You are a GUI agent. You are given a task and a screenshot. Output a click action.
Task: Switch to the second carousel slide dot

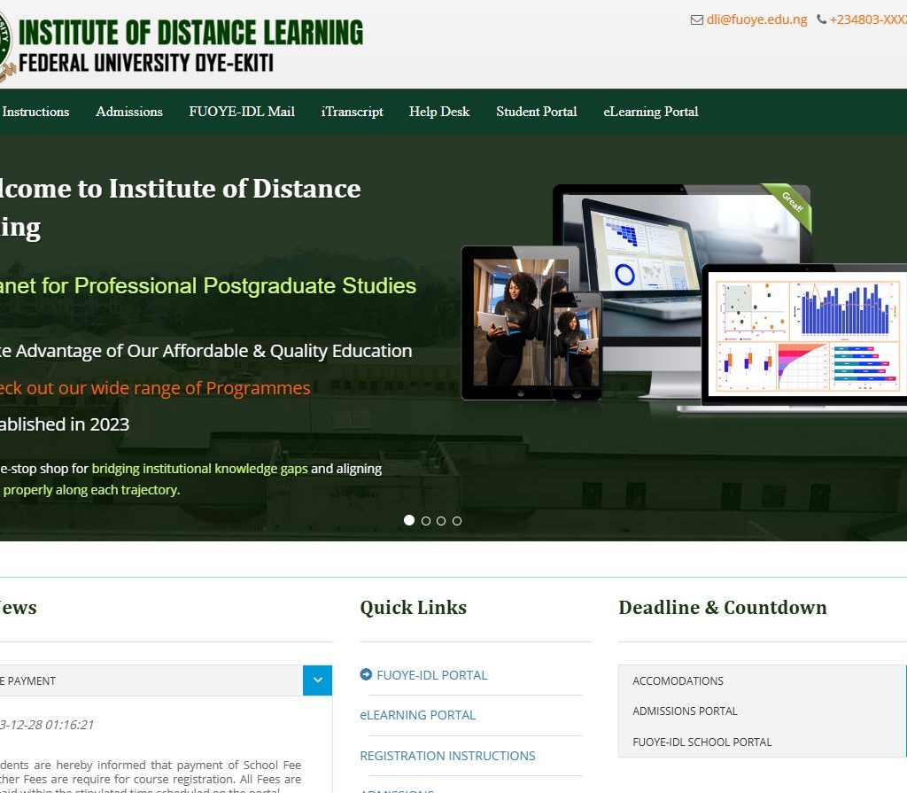tap(426, 521)
